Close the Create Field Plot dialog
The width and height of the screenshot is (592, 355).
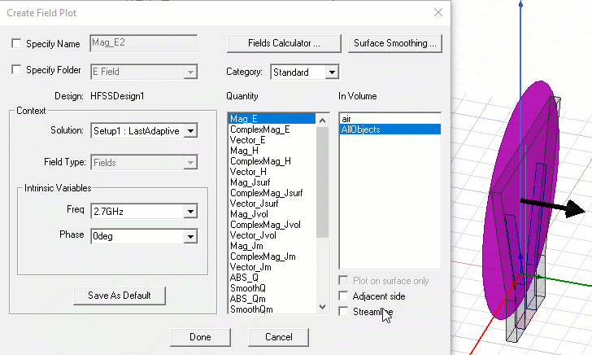coord(438,12)
